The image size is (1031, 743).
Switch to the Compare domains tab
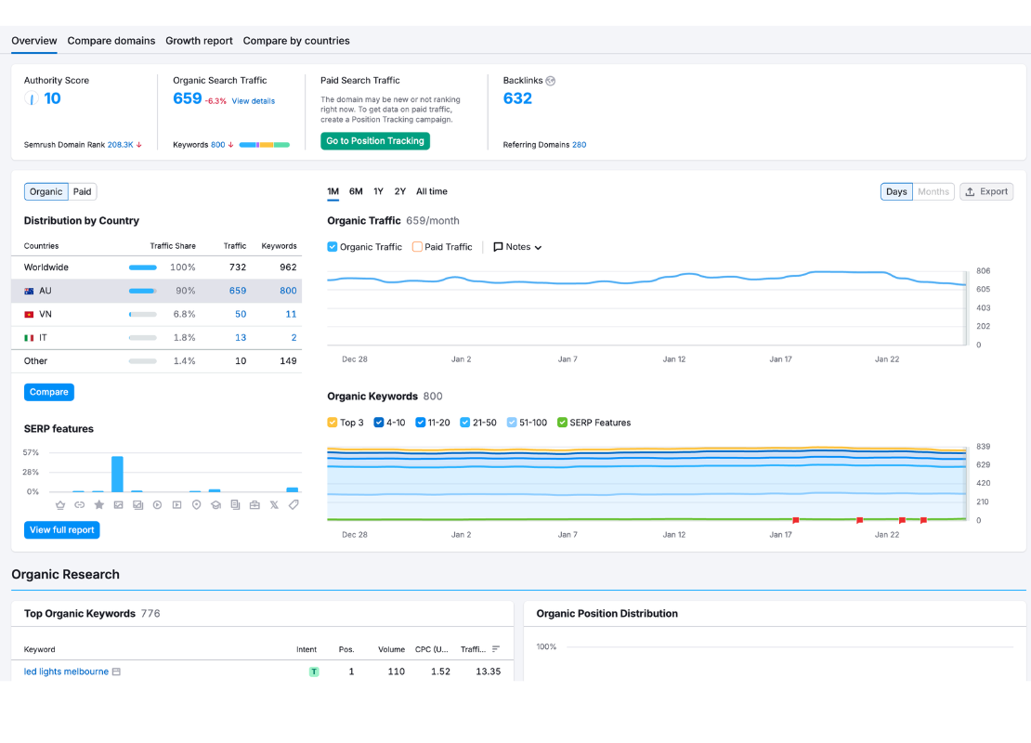click(111, 41)
